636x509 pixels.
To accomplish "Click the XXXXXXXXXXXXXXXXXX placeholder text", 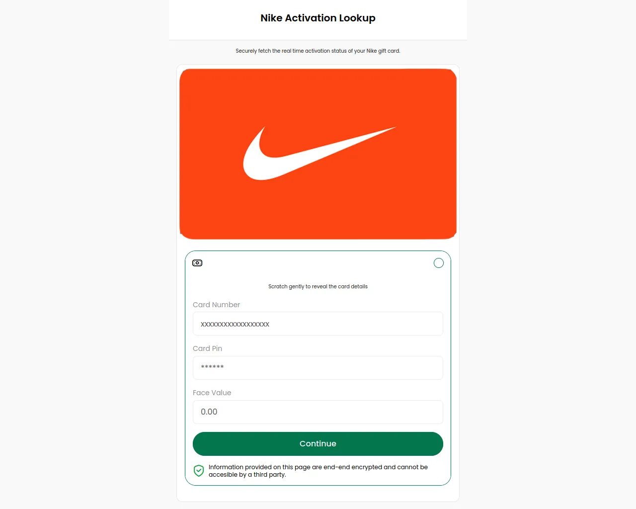I will click(235, 324).
